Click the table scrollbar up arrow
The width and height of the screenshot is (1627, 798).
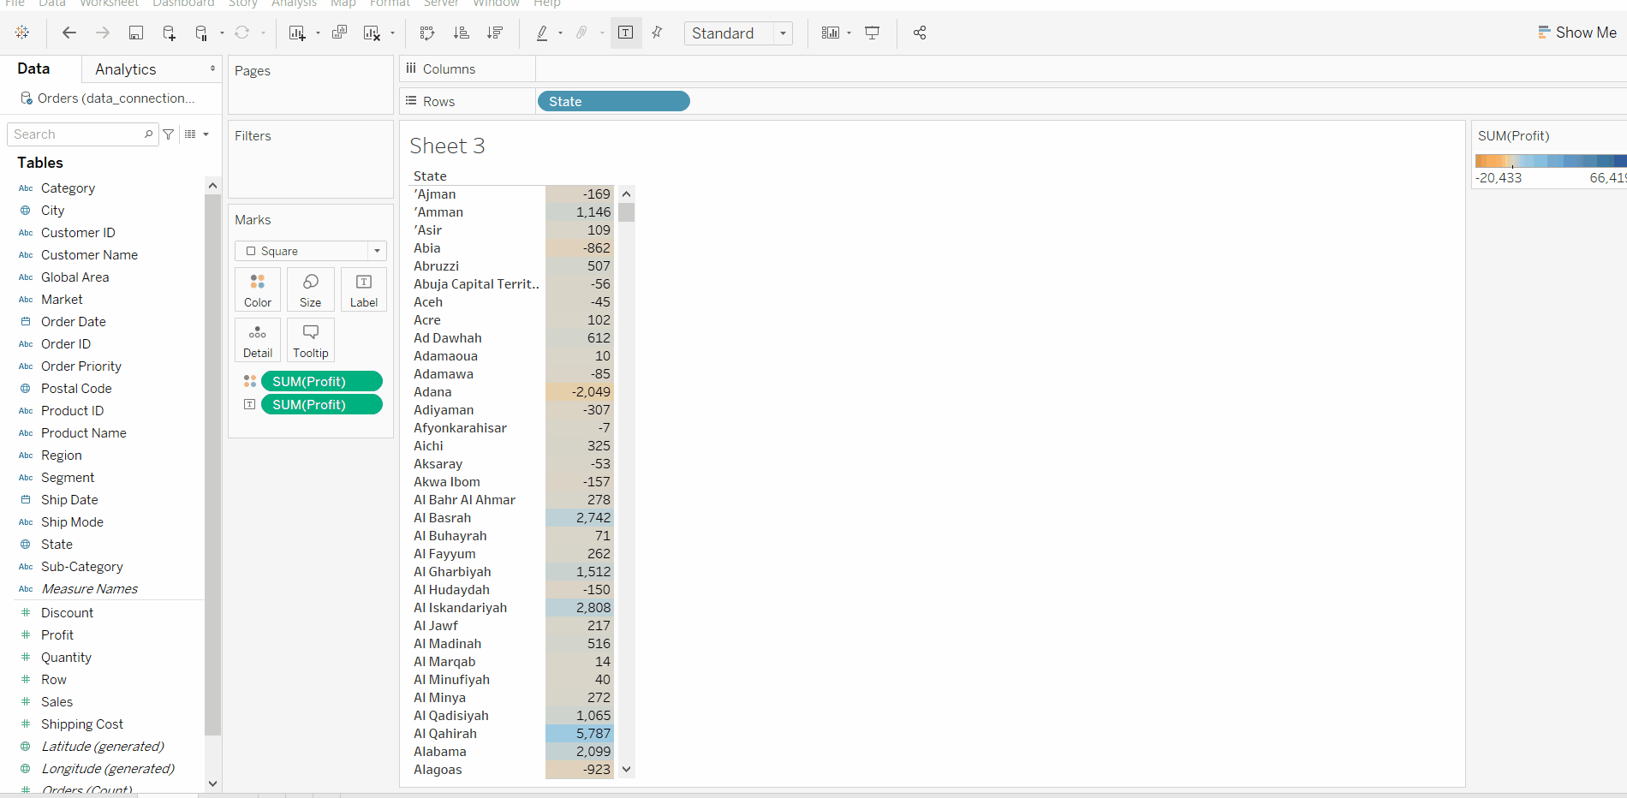click(x=627, y=194)
